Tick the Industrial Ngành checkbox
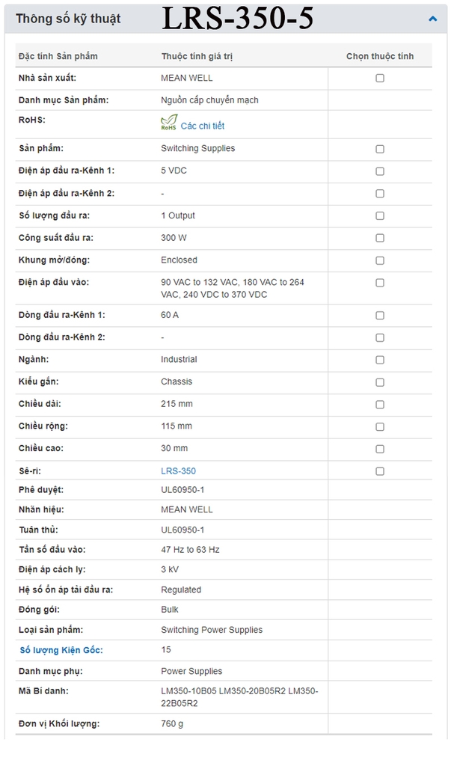Viewport: 454px width, 766px height. (x=380, y=360)
